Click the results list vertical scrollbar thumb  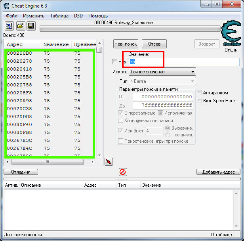[x=99, y=50]
